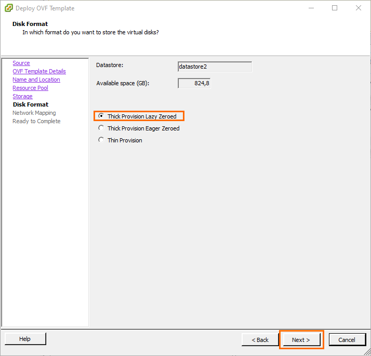Jump to the Resource Pool step
Image resolution: width=371 pixels, height=356 pixels.
(30, 88)
